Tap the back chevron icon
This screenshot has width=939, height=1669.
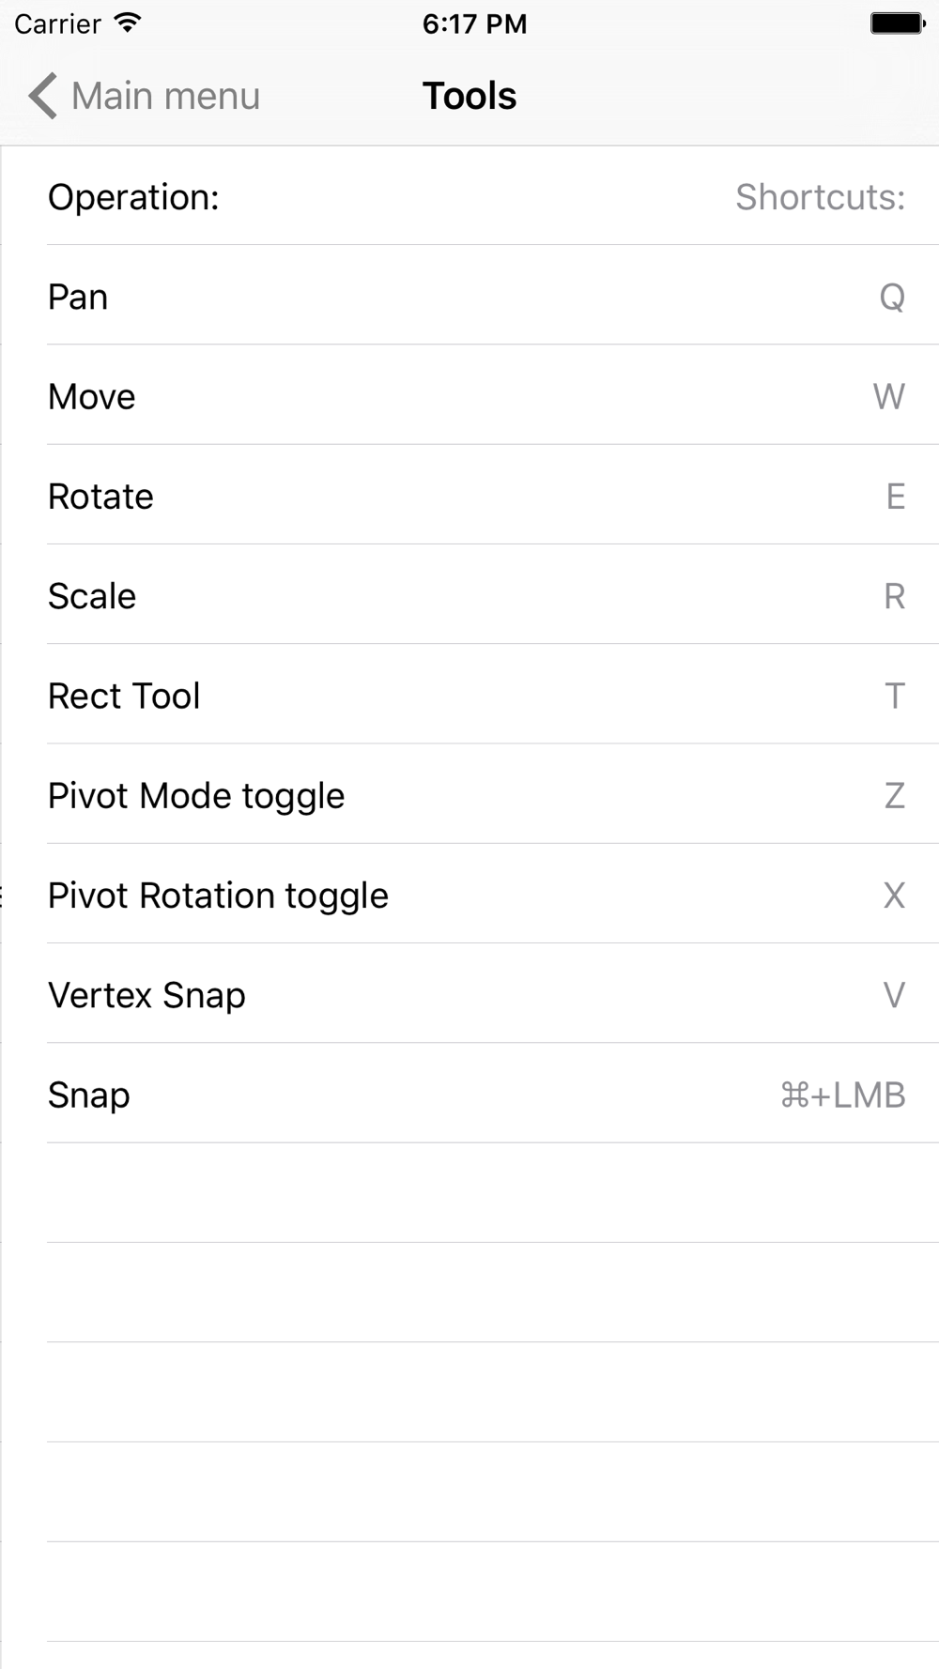[x=42, y=96]
